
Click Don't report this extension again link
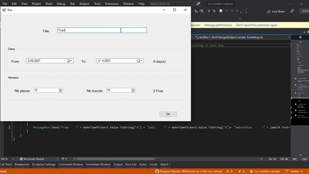256,25
